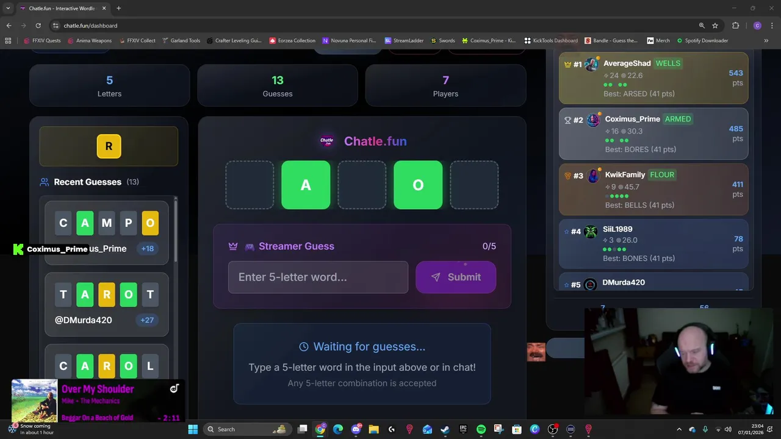Click DMurda420's name in the leaderboard

click(x=624, y=282)
